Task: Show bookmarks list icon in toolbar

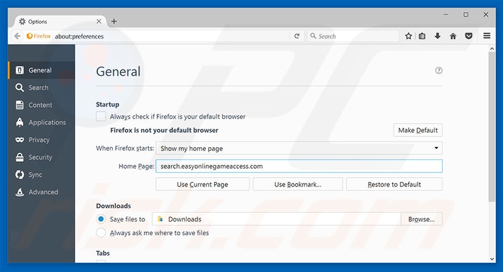Action: click(x=422, y=36)
